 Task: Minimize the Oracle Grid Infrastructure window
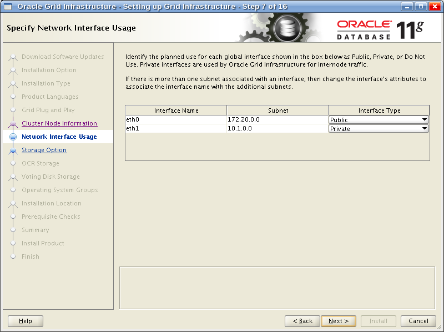pos(407,6)
